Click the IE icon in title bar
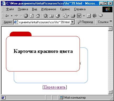The image size is (114, 101). coord(4,3)
